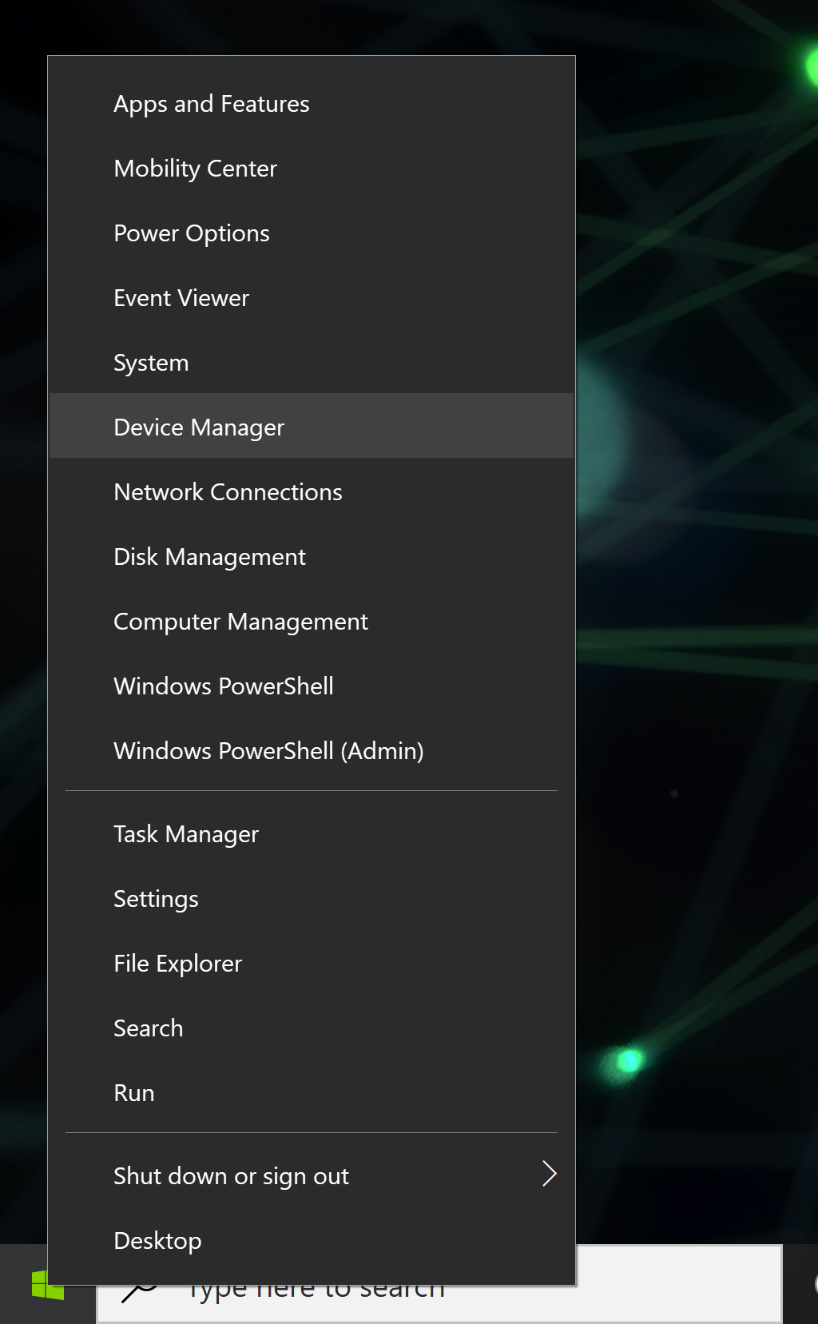Open Apps and Features
Screen dimensions: 818x1324
pos(212,104)
